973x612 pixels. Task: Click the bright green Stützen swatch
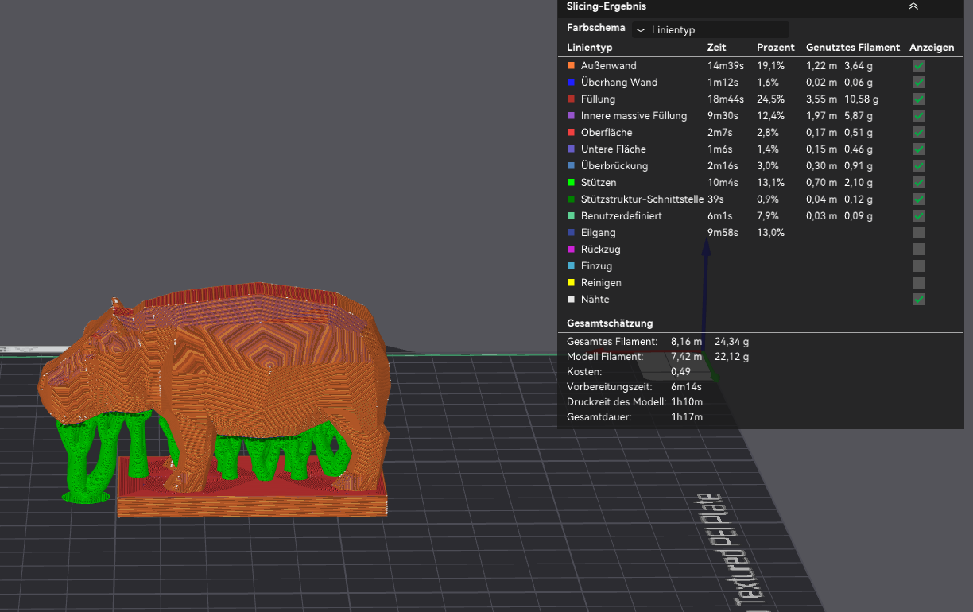(571, 183)
